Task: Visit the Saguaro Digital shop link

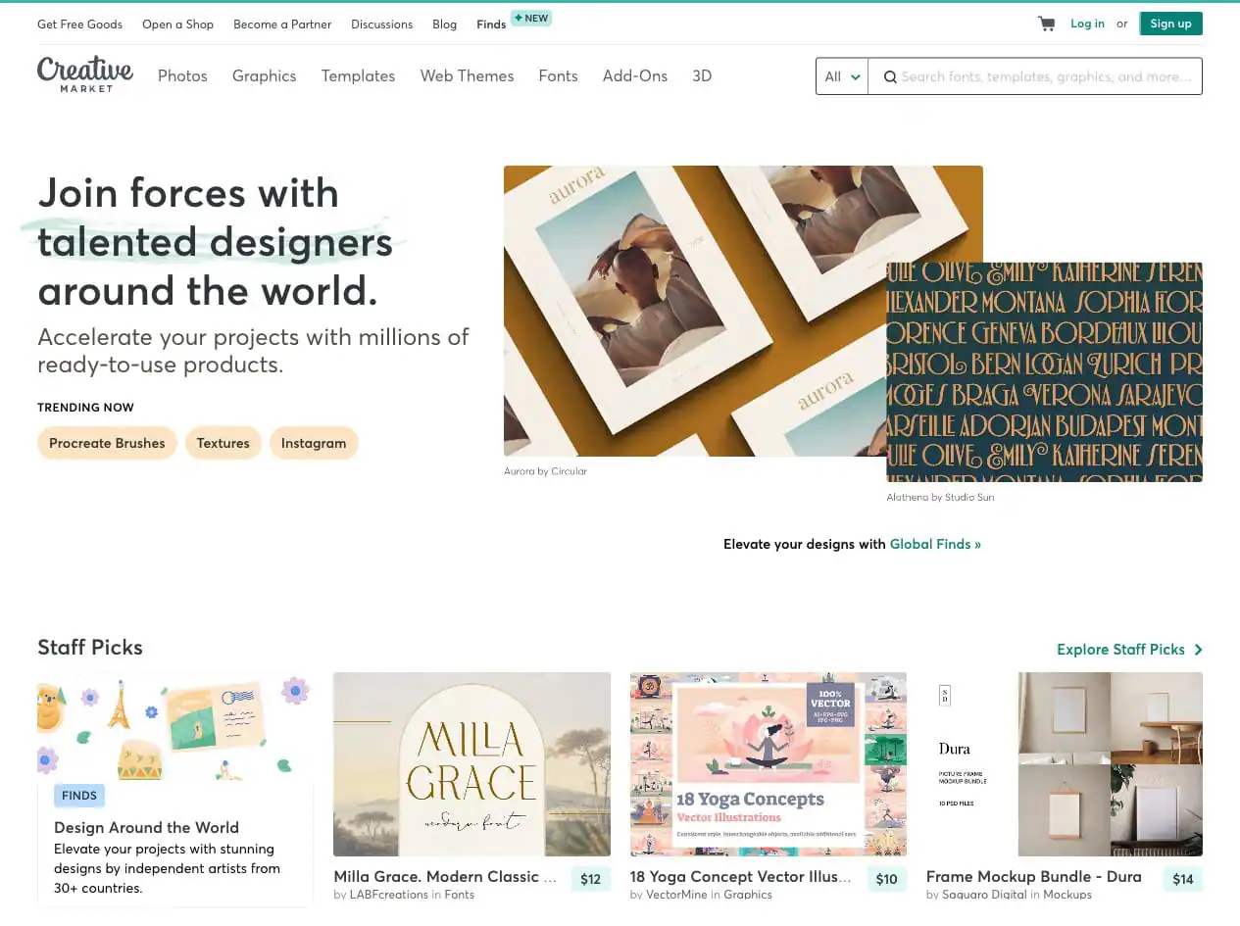Action: click(985, 895)
